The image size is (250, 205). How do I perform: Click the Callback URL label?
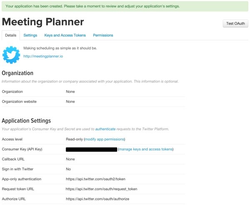(x=13, y=159)
